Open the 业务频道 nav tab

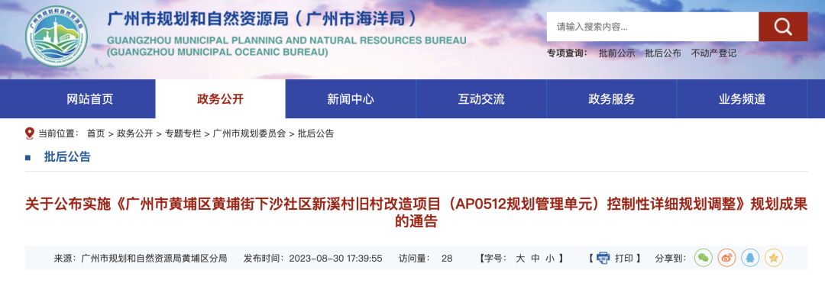tap(742, 98)
